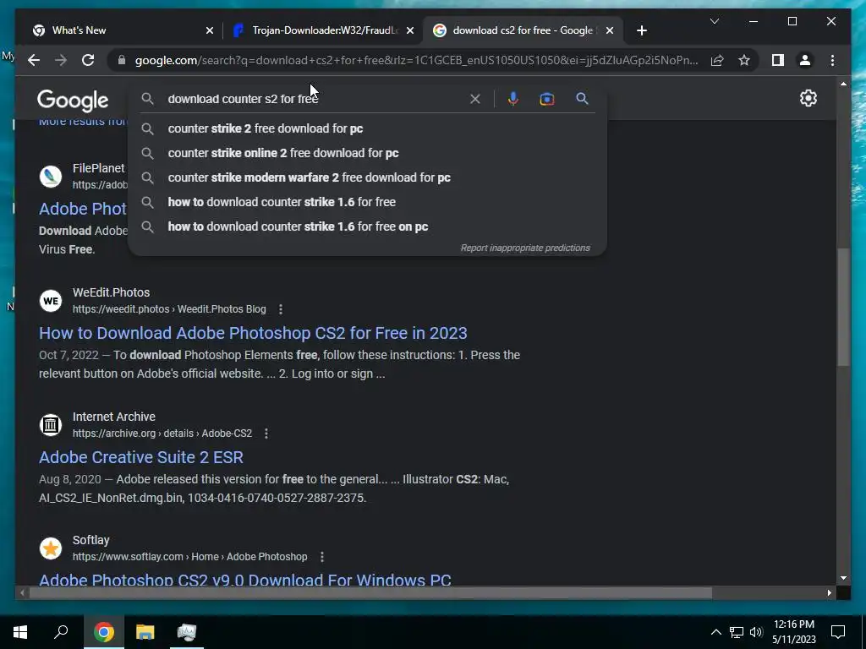Open Chrome's three-dot menu

coord(832,60)
